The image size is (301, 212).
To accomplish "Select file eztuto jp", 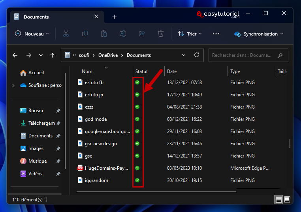I will coord(94,95).
